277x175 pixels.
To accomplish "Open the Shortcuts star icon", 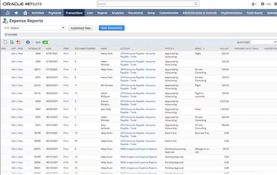I will pyautogui.click(x=16, y=13).
